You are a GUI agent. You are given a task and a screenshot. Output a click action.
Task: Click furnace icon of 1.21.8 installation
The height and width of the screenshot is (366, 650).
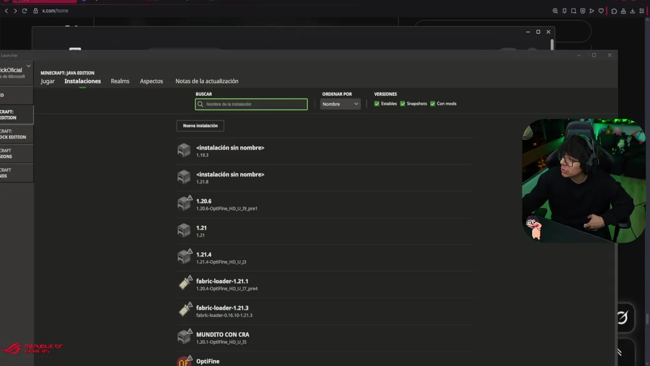click(x=184, y=177)
